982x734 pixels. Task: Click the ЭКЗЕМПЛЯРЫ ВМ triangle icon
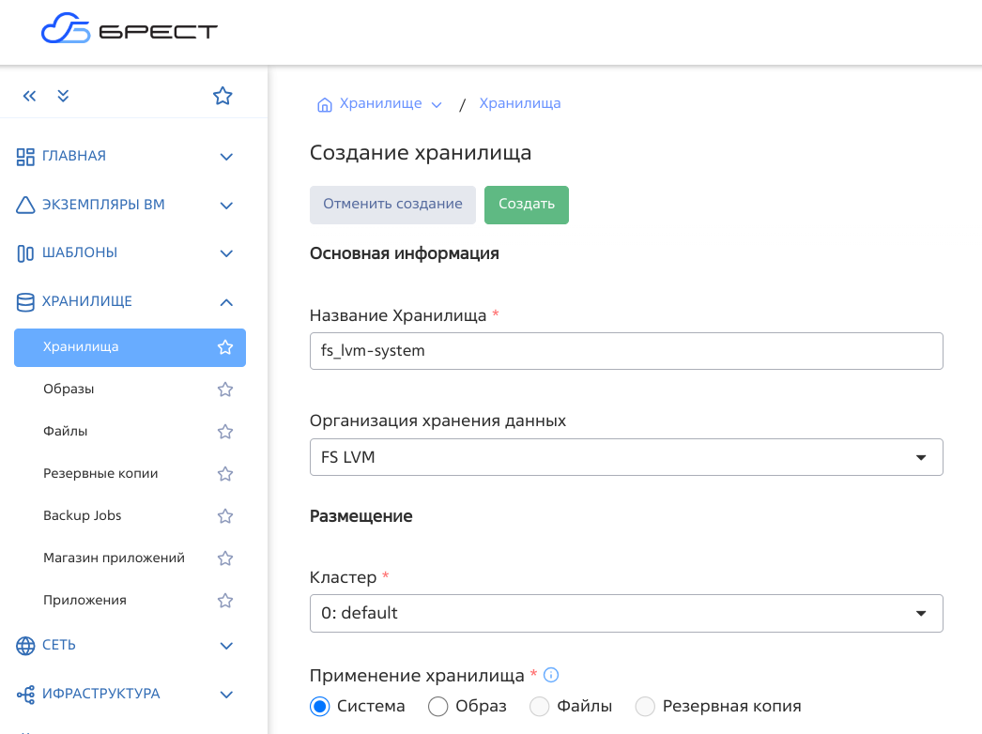click(23, 205)
